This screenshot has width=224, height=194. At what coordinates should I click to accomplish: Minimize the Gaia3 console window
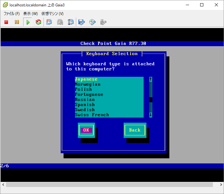pyautogui.click(x=187, y=5)
